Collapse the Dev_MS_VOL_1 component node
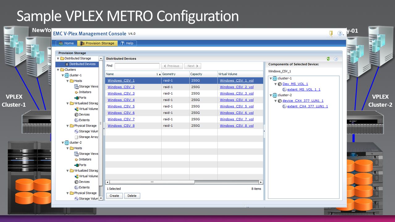 pos(276,84)
